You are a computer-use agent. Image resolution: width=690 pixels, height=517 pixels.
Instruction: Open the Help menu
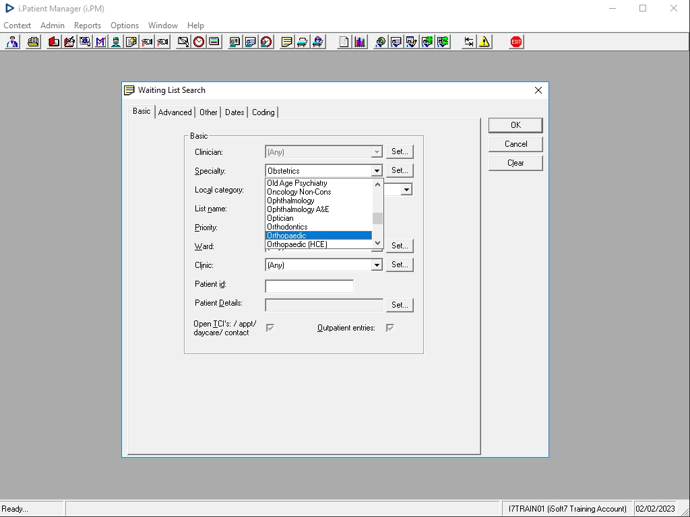pyautogui.click(x=195, y=26)
